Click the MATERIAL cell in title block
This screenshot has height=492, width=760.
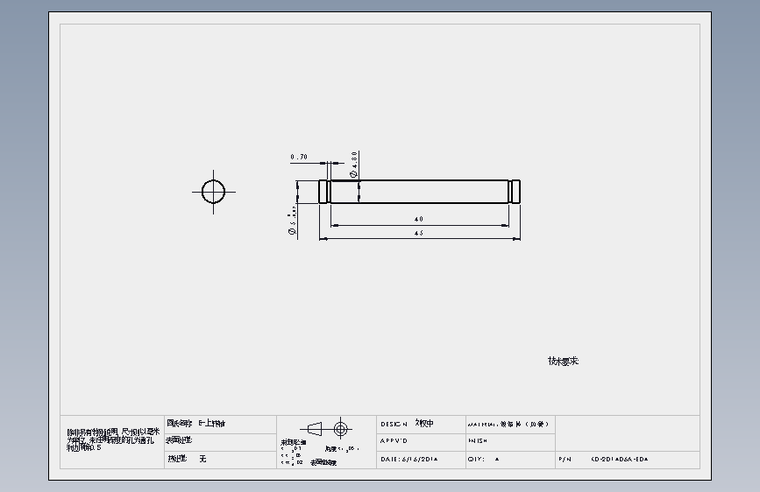pos(511,425)
